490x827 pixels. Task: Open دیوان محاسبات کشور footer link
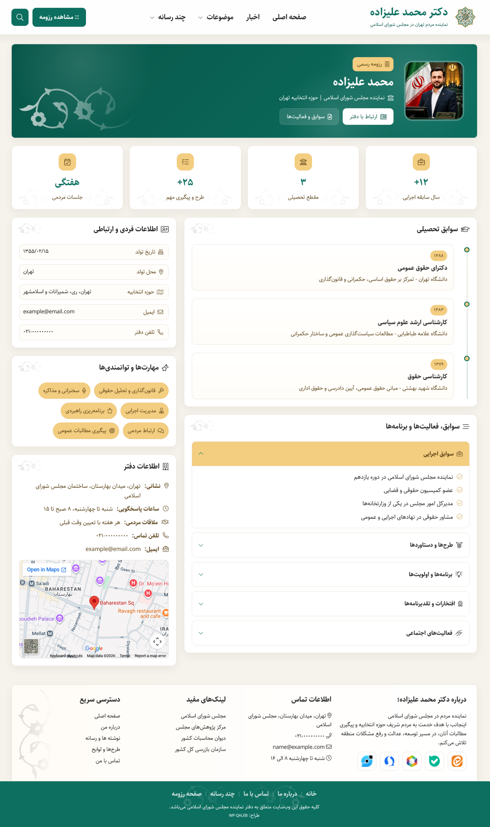(203, 738)
